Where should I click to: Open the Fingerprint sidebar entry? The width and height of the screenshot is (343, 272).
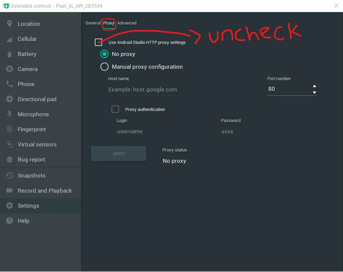tap(41, 129)
